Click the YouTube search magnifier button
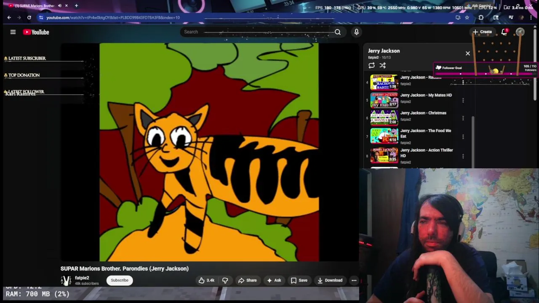The height and width of the screenshot is (303, 539). tap(337, 32)
